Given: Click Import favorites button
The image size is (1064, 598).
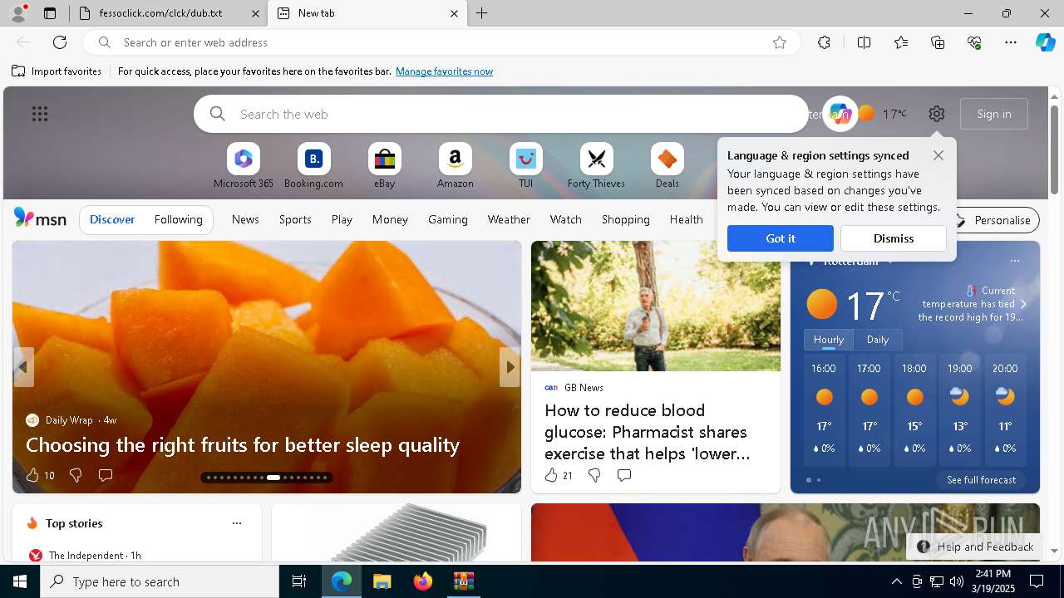Looking at the screenshot, I should pos(57,71).
